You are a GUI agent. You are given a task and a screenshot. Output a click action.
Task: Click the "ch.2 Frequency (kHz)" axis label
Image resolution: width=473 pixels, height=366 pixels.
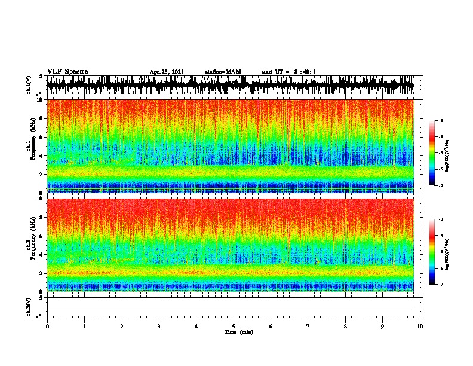[x=31, y=239]
